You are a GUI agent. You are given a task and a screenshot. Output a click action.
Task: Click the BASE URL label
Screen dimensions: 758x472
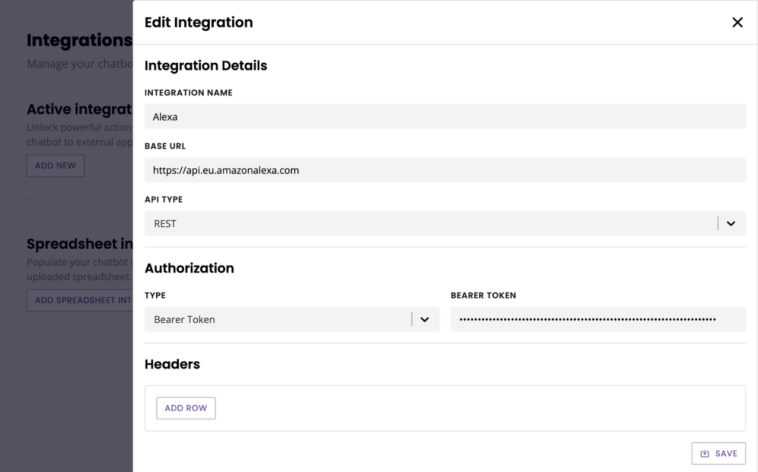pyautogui.click(x=165, y=146)
